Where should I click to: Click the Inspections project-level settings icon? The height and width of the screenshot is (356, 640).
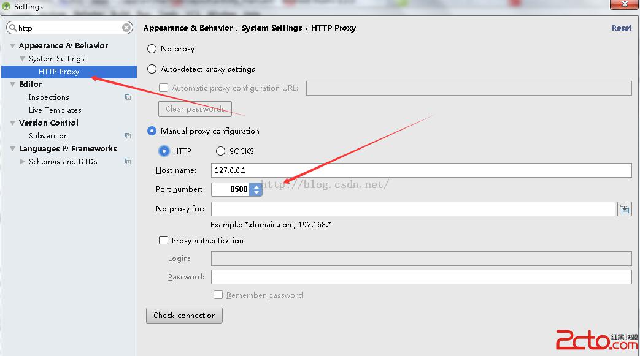pos(128,97)
